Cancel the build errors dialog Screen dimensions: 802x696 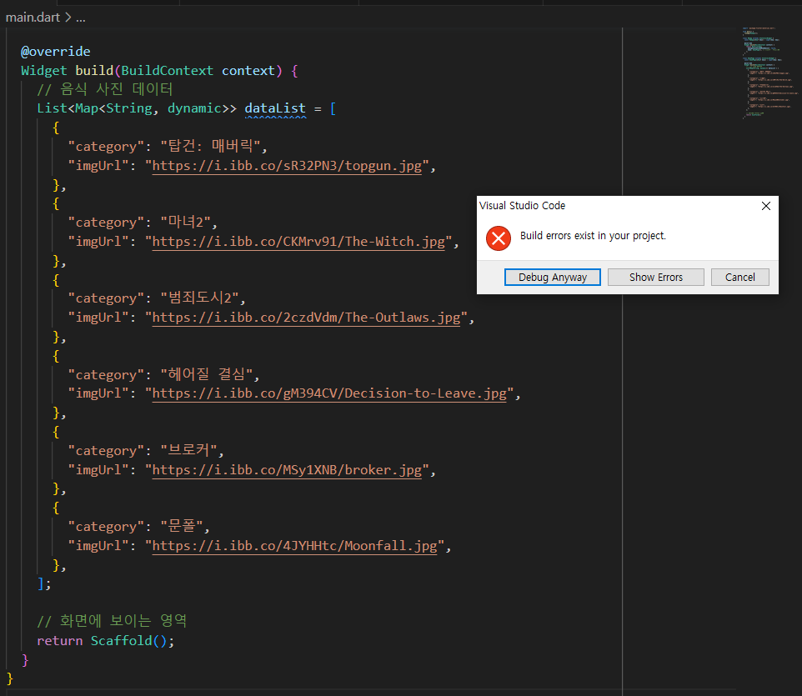739,278
